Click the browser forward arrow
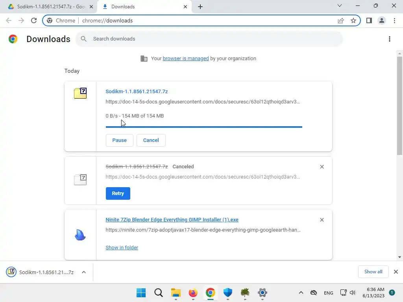 point(21,20)
